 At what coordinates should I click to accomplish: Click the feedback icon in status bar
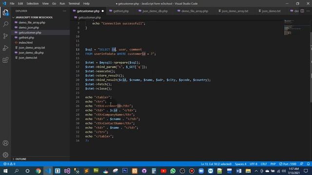coord(302,164)
